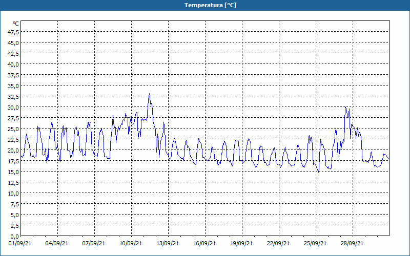Select the 20,0 y-axis value
The height and width of the screenshot is (256, 410).
coord(14,151)
